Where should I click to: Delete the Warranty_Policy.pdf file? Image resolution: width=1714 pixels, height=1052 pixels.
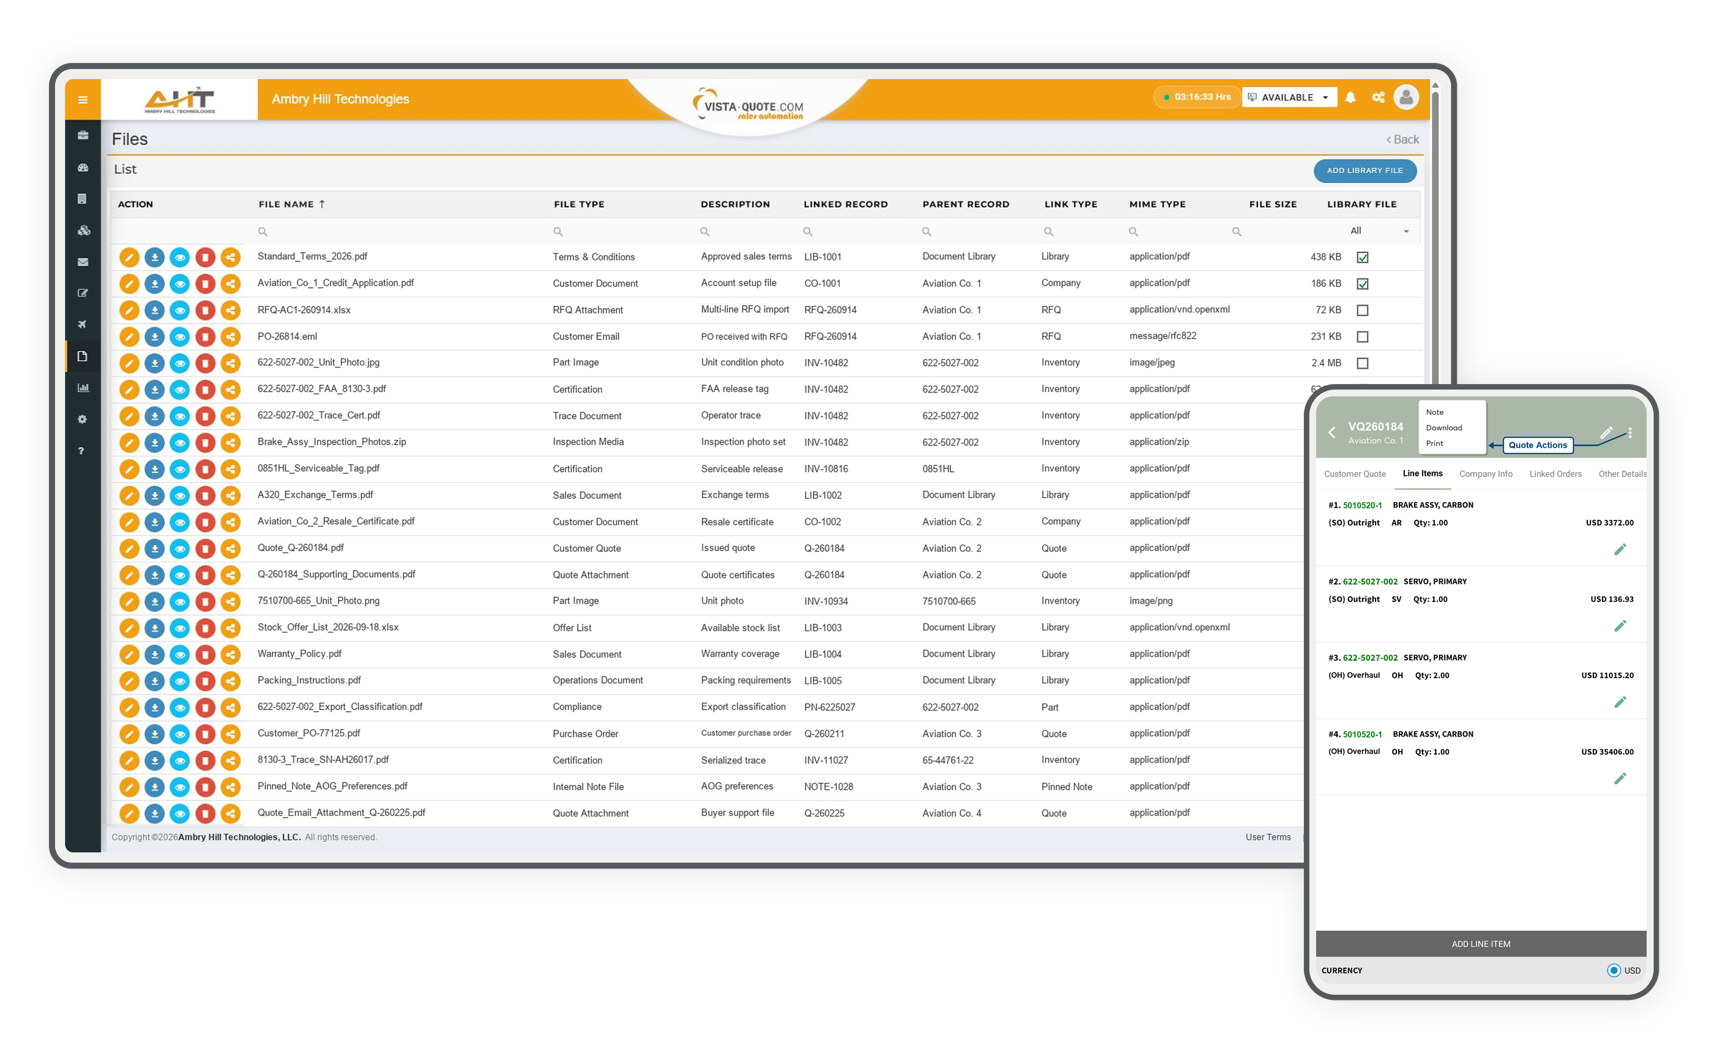(x=204, y=654)
